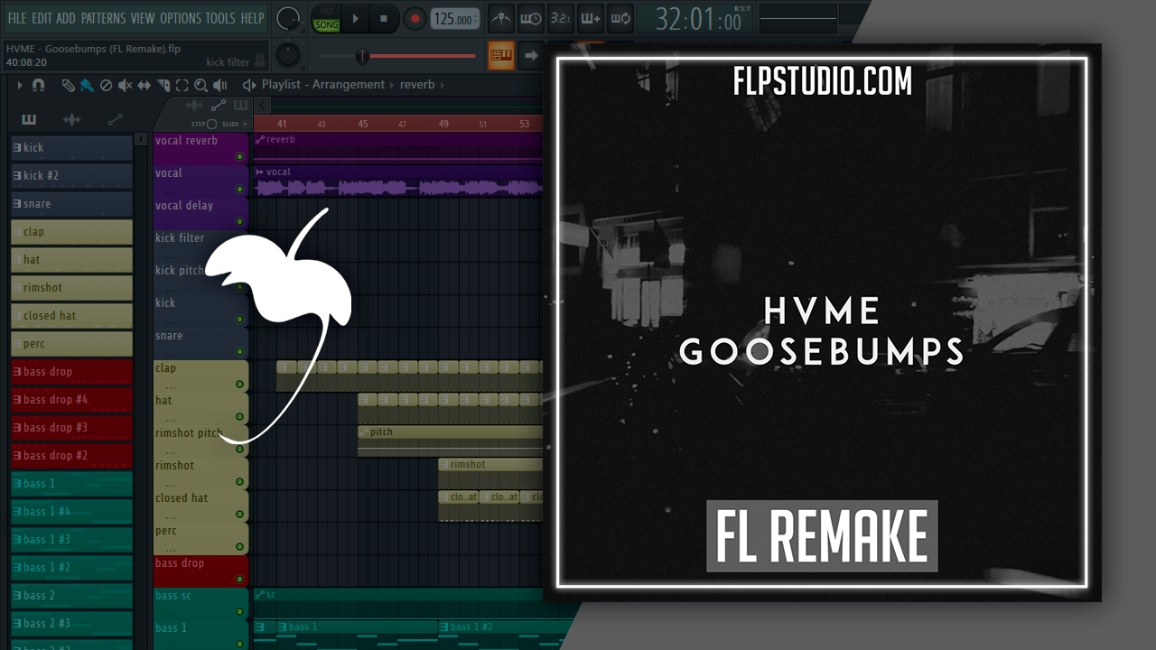Click the song position slider handle
Screen dimensions: 1156x650
pyautogui.click(x=362, y=56)
